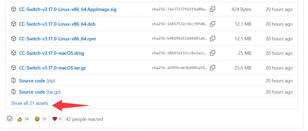The width and height of the screenshot is (308, 131).
Task: Copy SHA256 hash for Linux .deb file
Action: click(x=212, y=24)
